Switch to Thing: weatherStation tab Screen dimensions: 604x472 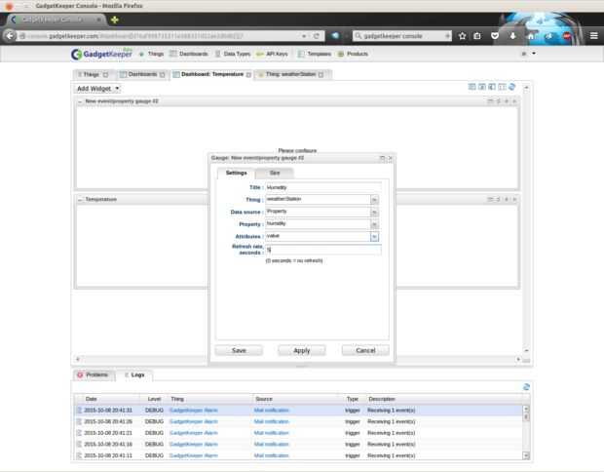pos(291,74)
